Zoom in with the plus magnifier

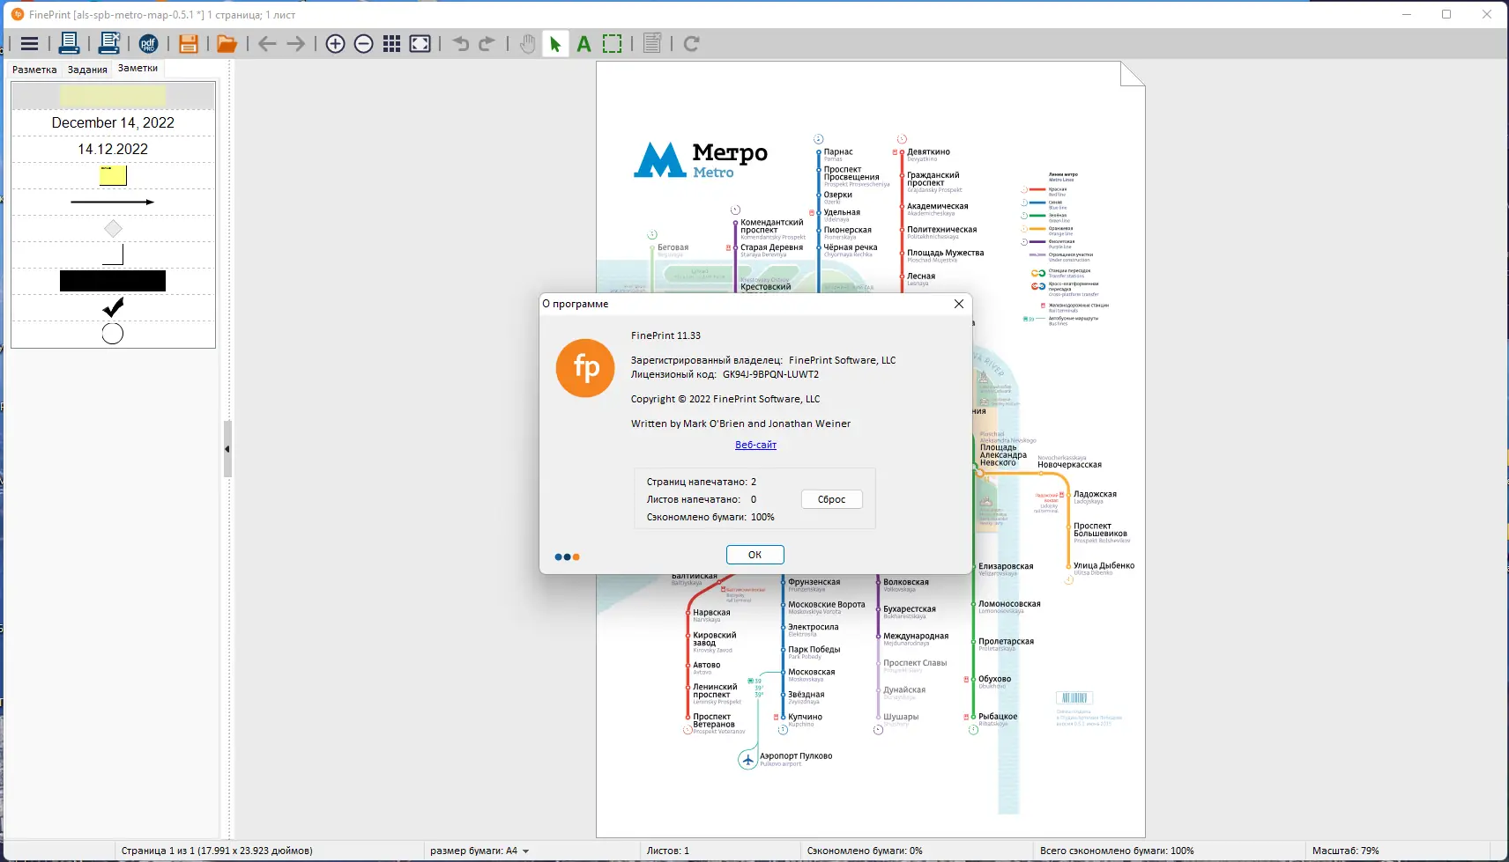pyautogui.click(x=335, y=44)
